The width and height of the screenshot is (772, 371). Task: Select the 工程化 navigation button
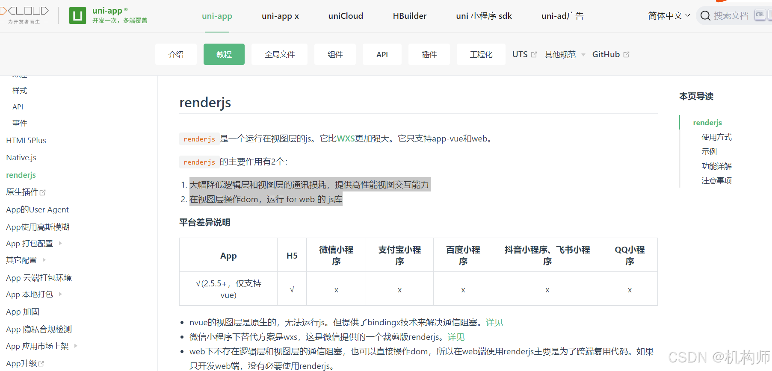(x=481, y=54)
